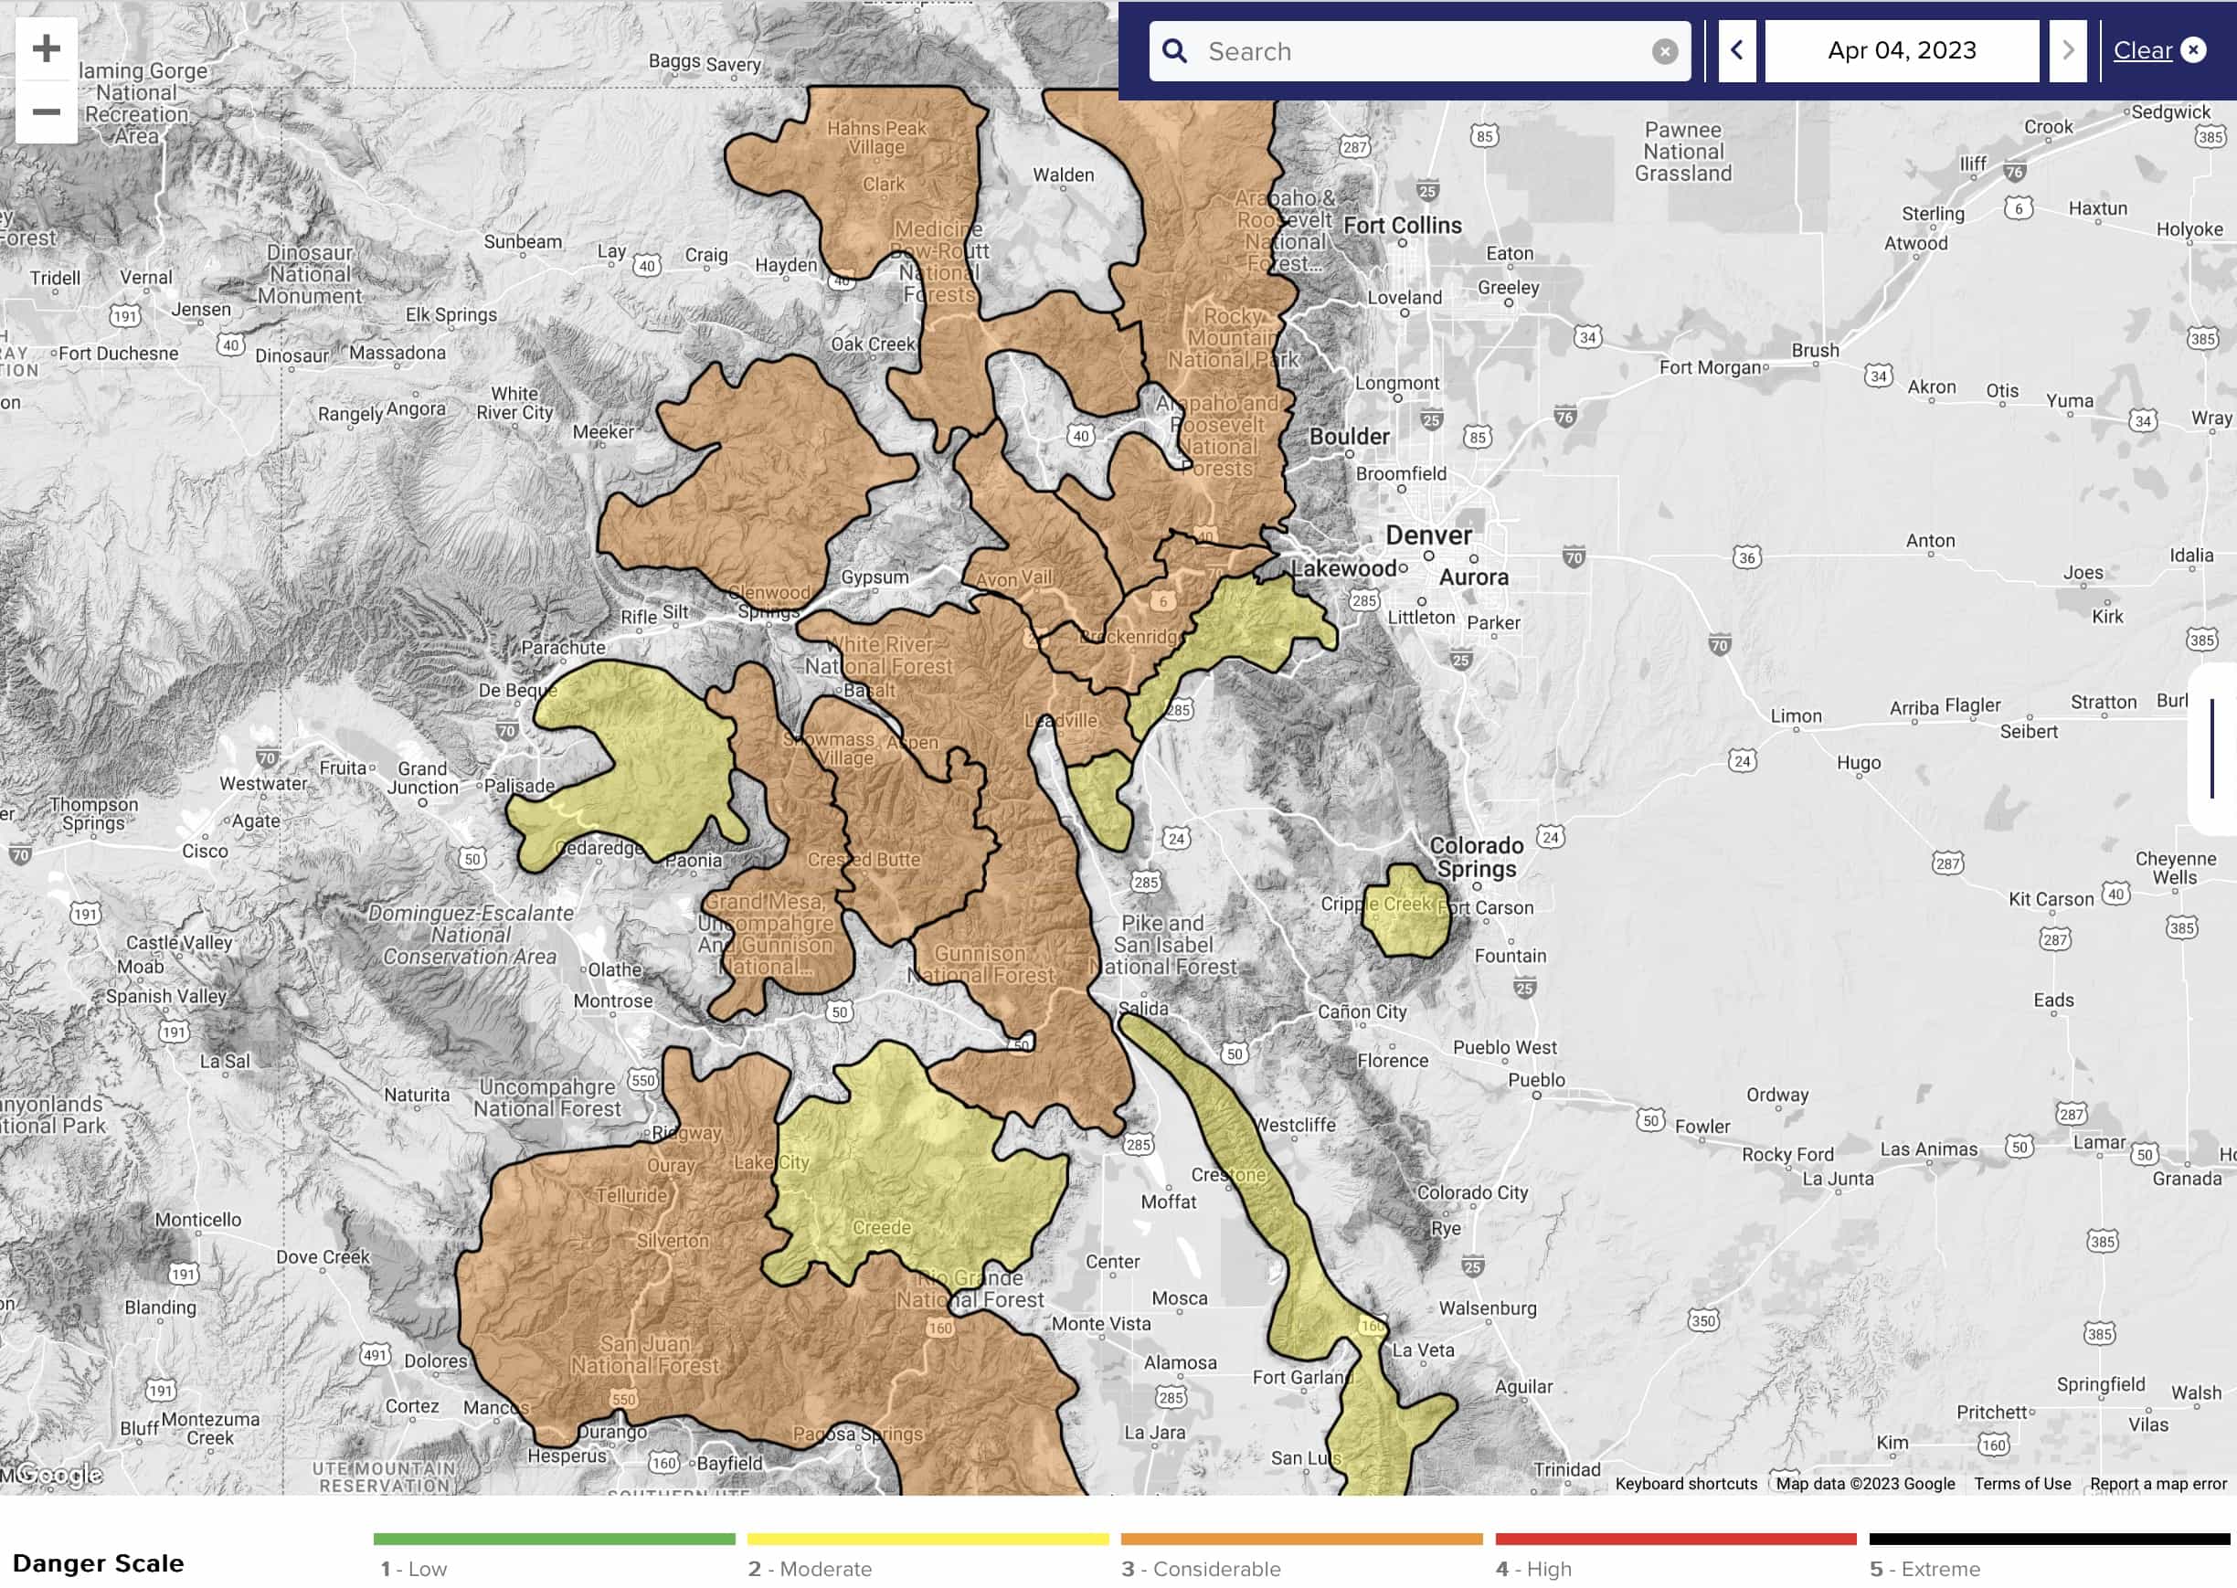Image resolution: width=2237 pixels, height=1588 pixels.
Task: Click the Denver city label
Action: click(1427, 535)
